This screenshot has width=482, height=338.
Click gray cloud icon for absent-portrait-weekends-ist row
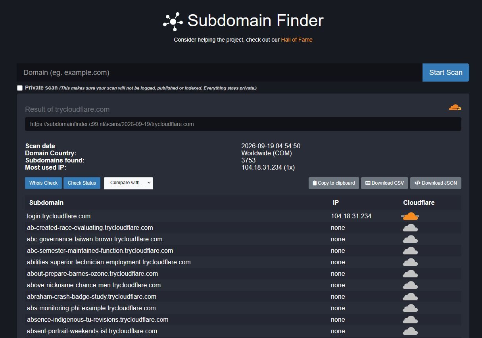pos(410,331)
